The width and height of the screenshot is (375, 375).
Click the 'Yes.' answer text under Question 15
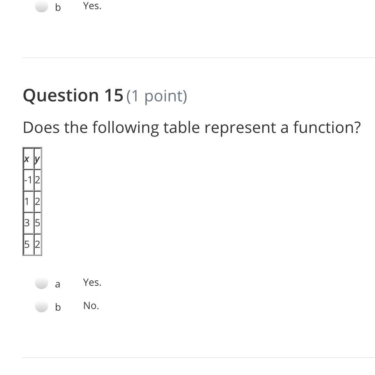tap(92, 282)
